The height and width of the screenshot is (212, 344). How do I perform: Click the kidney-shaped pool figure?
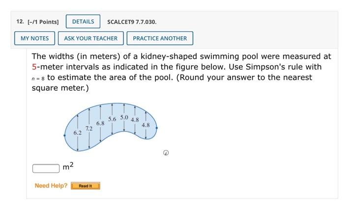pyautogui.click(x=111, y=127)
